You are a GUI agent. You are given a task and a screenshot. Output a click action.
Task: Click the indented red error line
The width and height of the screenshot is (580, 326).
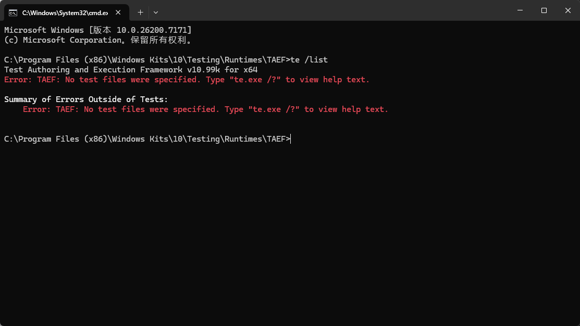(205, 109)
